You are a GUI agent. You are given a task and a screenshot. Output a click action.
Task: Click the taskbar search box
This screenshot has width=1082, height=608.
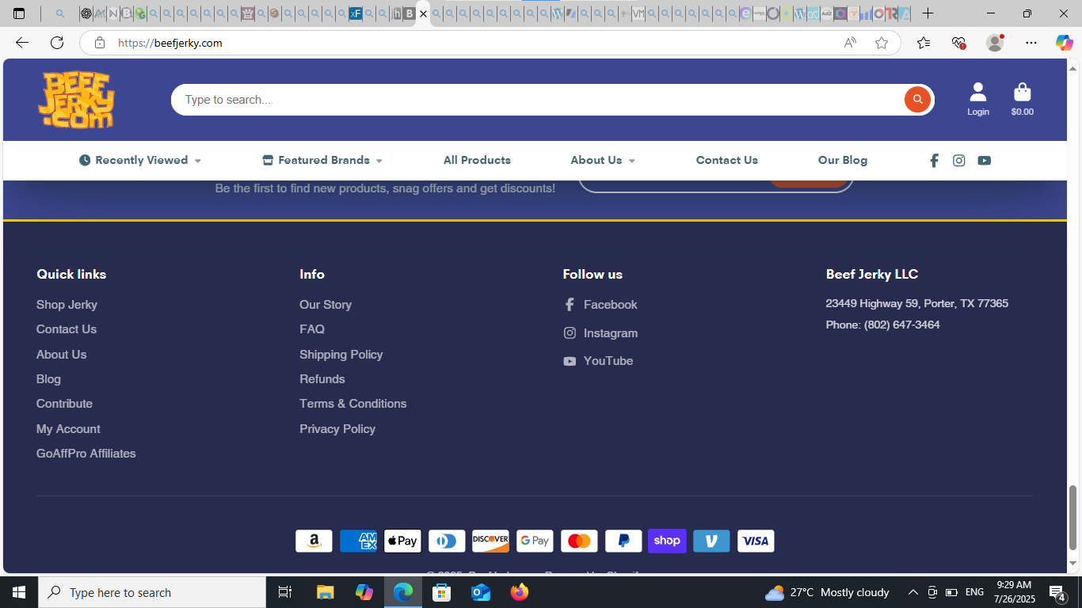click(152, 592)
